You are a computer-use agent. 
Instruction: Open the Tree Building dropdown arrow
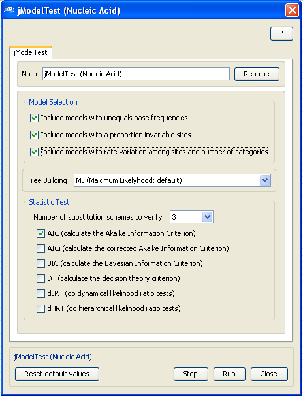click(264, 180)
